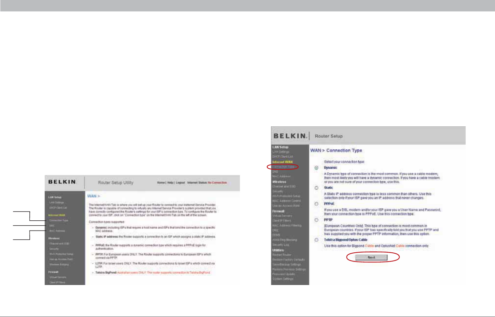Open Client IP Filters in Connection Type page sidebar
The height and width of the screenshot is (317, 495).
pyautogui.click(x=282, y=221)
